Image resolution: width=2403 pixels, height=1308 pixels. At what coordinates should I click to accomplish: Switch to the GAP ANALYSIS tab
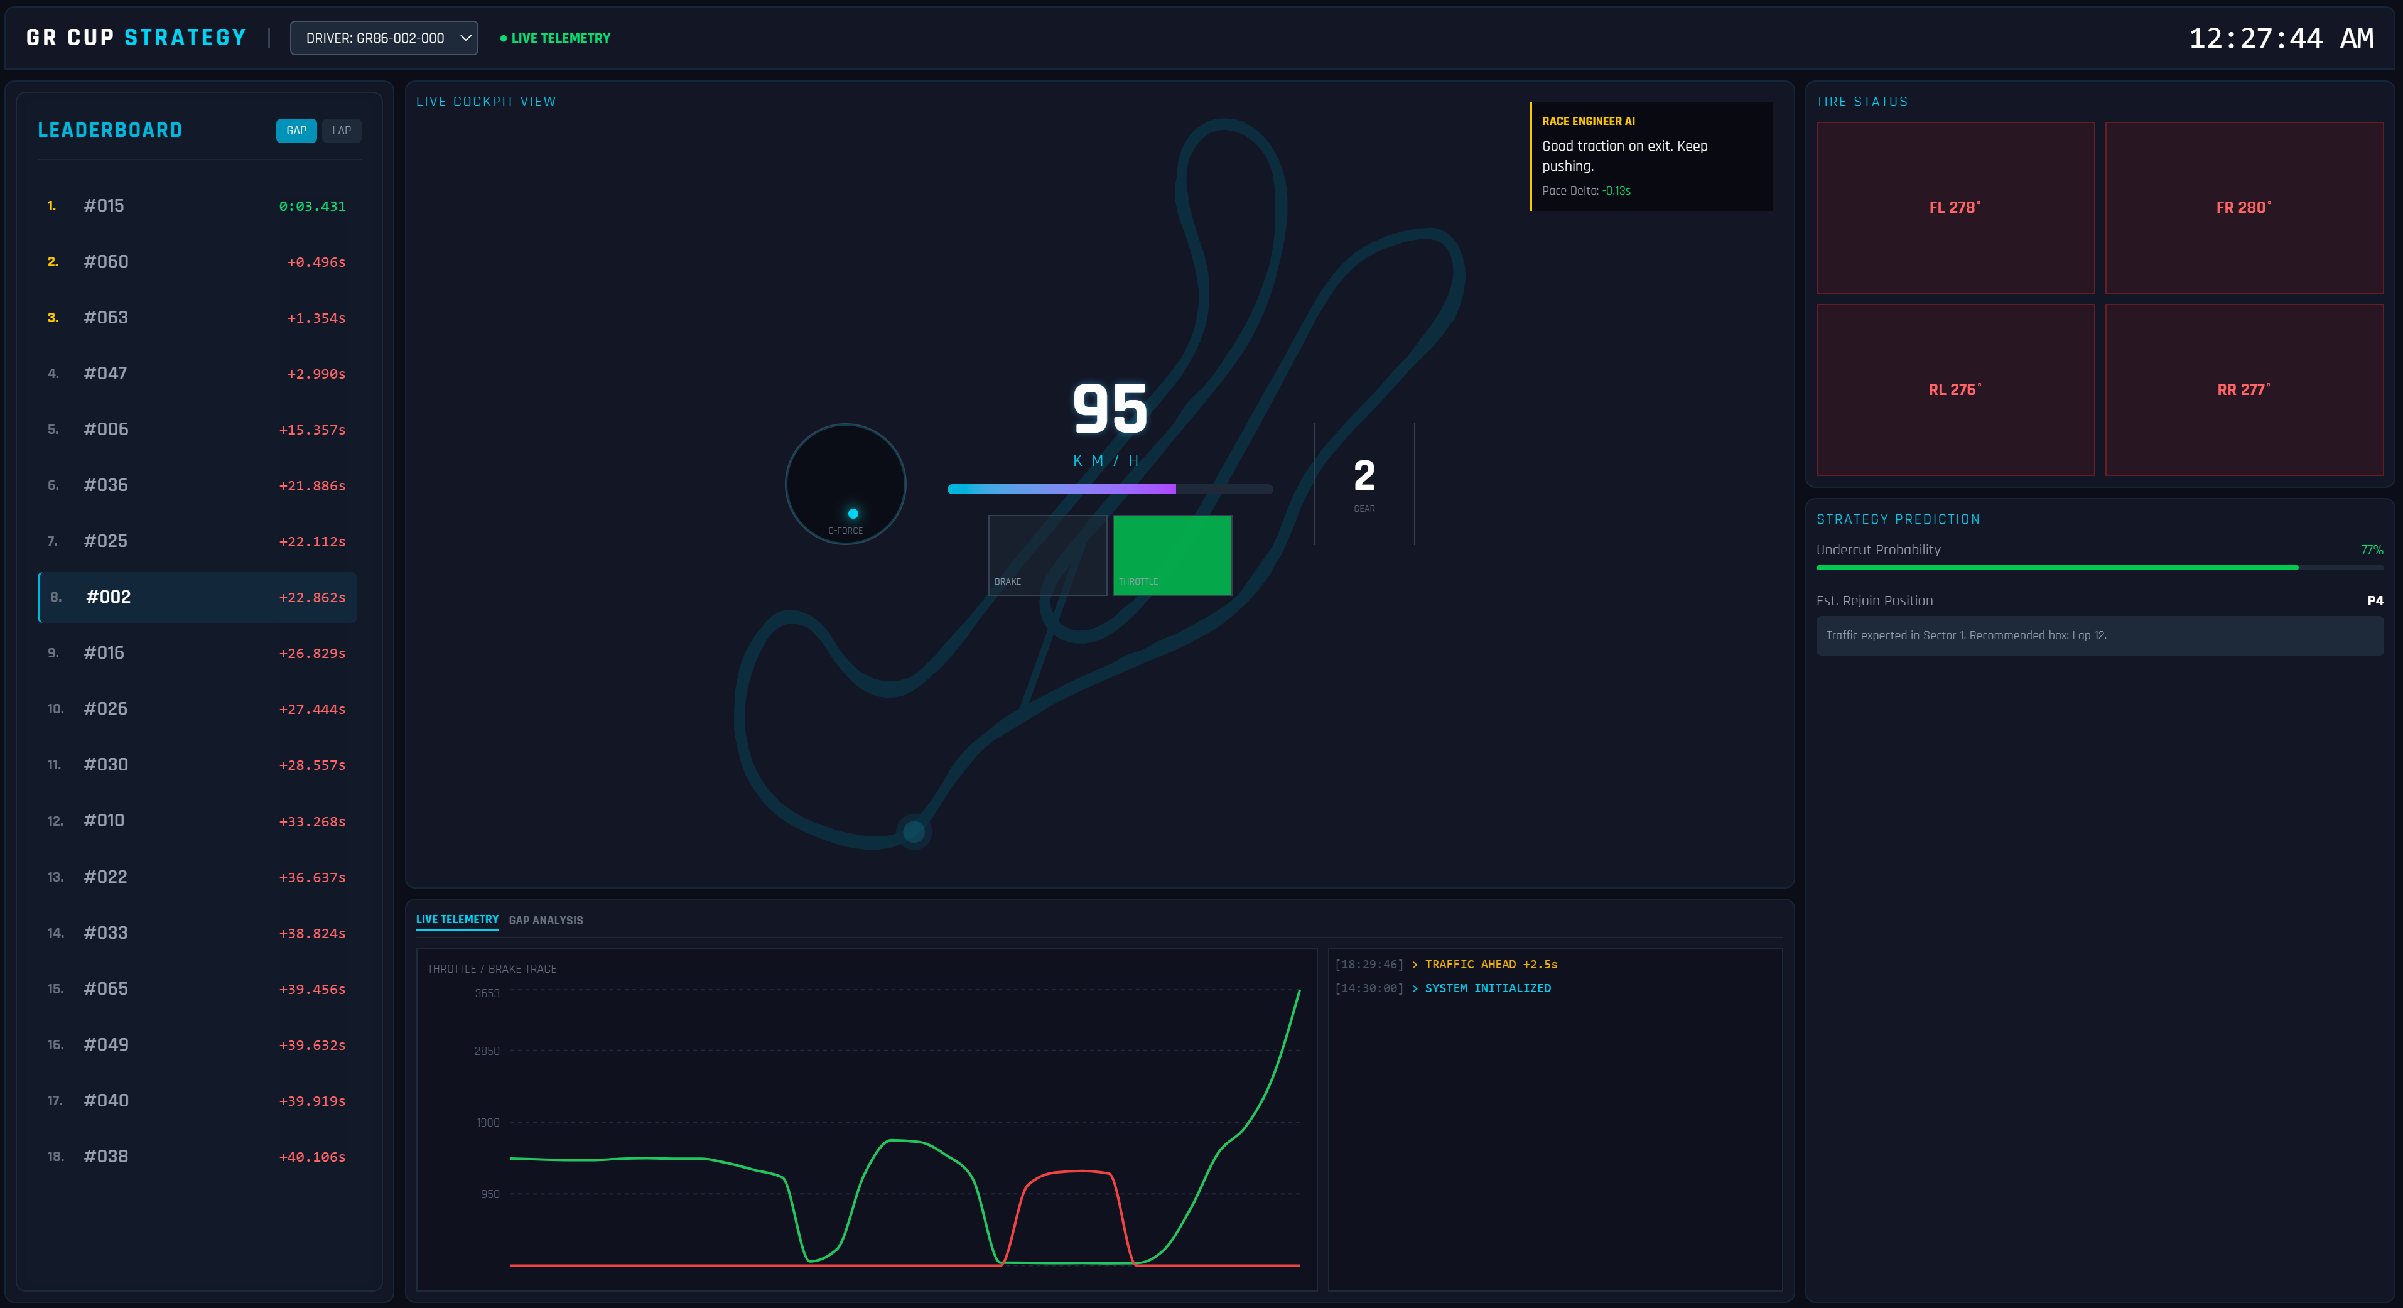pos(547,921)
